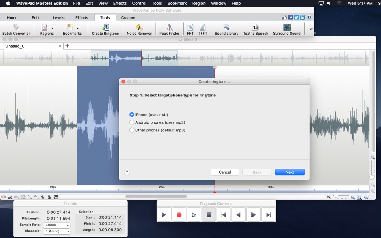Select the iPhone (uses m4r) option
381x238 pixels.
pos(131,114)
